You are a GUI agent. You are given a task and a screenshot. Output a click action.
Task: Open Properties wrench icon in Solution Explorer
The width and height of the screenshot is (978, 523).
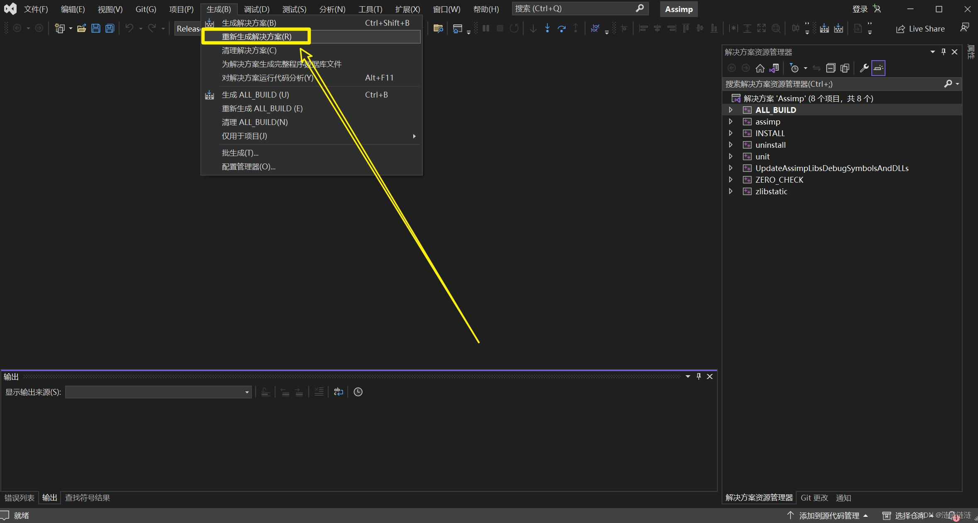click(x=864, y=68)
